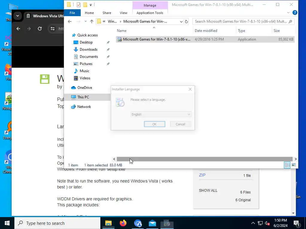This screenshot has height=229, width=306.
Task: Click the taskbar search box
Action: coord(57,223)
